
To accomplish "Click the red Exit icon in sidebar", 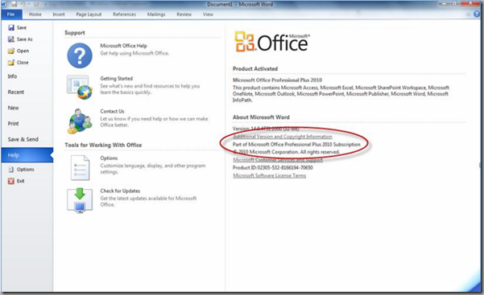I will (11, 181).
